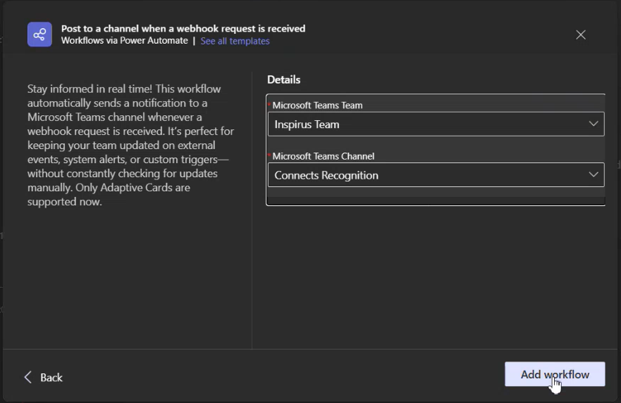This screenshot has height=403, width=621.
Task: Expand the Connects Recognition dropdown chevron
Action: 594,174
